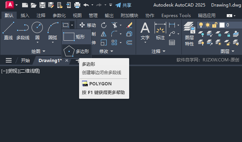This screenshot has width=242, height=142.
Task: Expand the Draw panel
Action: coord(38,51)
